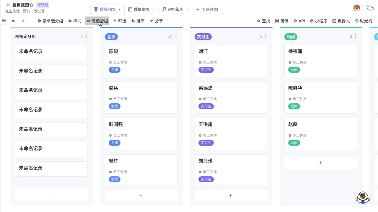Expand the left sidebar panel
The width and height of the screenshot is (378, 212).
[x=4, y=21]
